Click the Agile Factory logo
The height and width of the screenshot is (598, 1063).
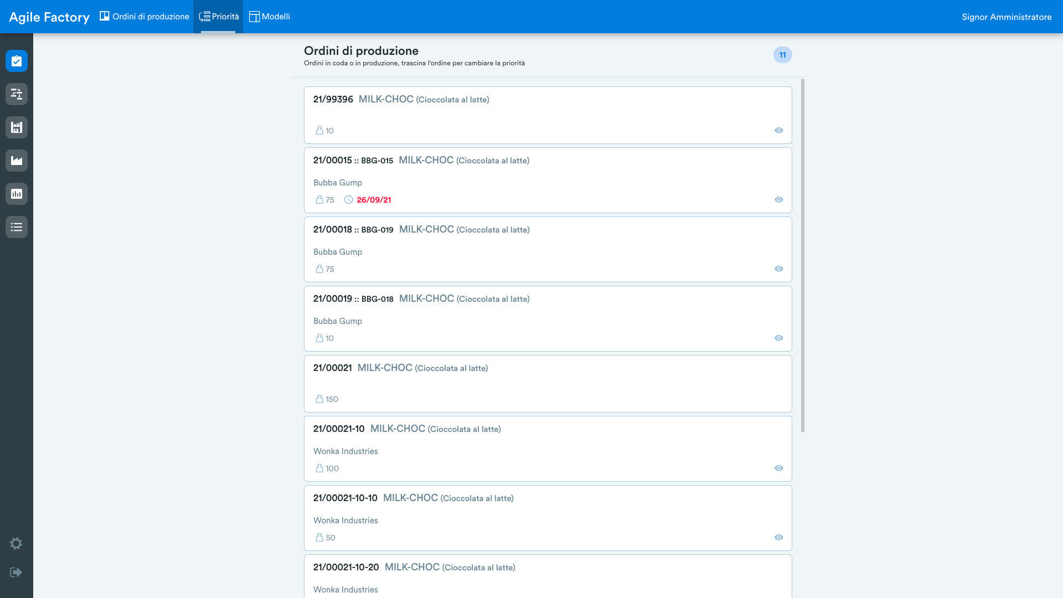pyautogui.click(x=49, y=17)
